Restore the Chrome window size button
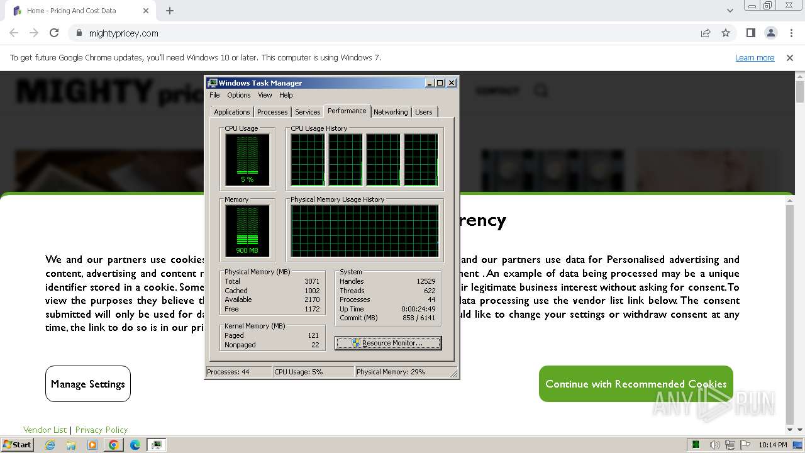805x453 pixels. pyautogui.click(x=767, y=6)
